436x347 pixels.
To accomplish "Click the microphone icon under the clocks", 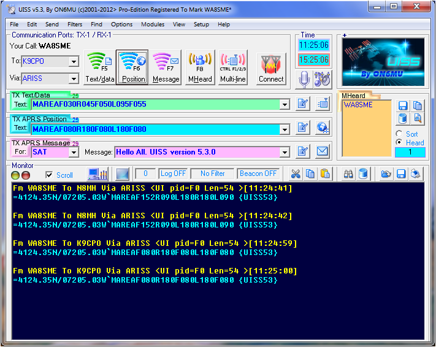I will pyautogui.click(x=304, y=78).
